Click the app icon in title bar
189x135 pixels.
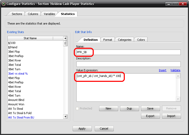3,4
